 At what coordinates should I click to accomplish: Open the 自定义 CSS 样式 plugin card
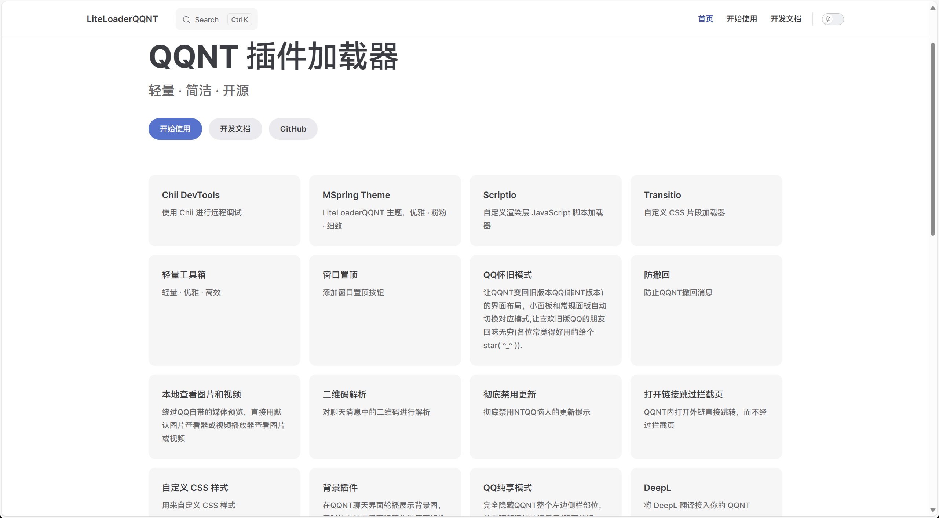224,492
